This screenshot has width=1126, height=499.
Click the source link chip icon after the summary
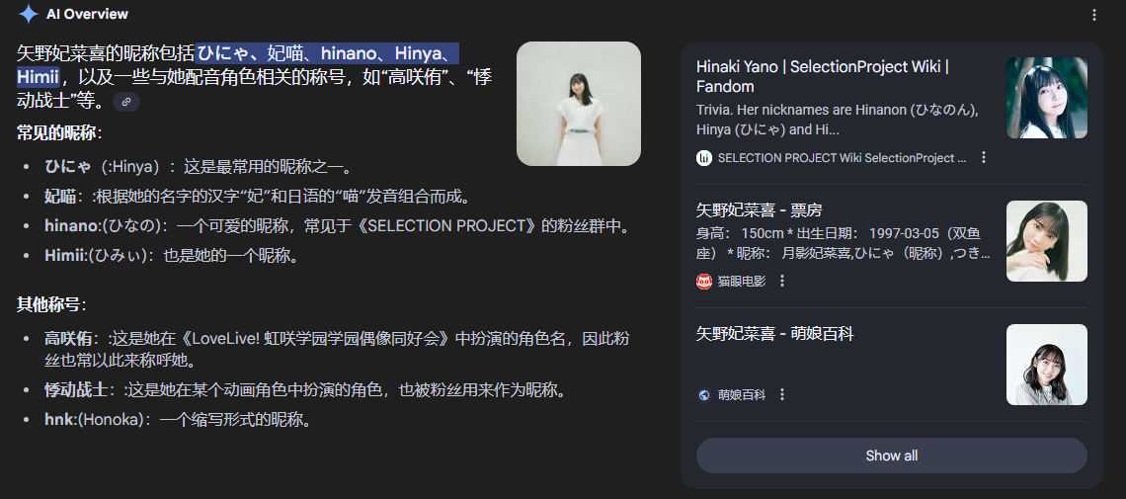pos(126,102)
